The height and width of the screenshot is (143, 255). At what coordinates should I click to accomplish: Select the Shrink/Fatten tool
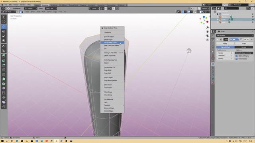point(4,98)
